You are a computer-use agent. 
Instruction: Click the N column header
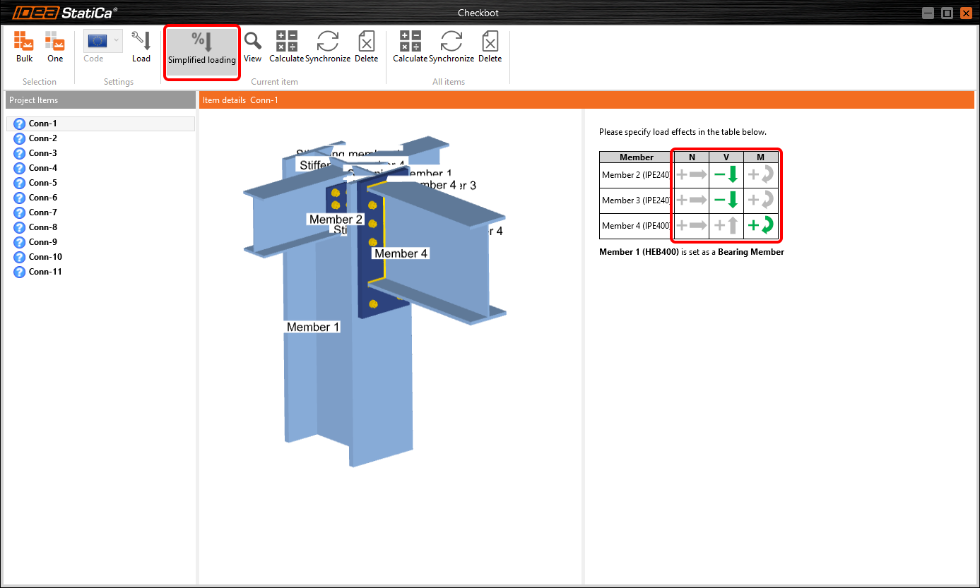[x=692, y=157]
